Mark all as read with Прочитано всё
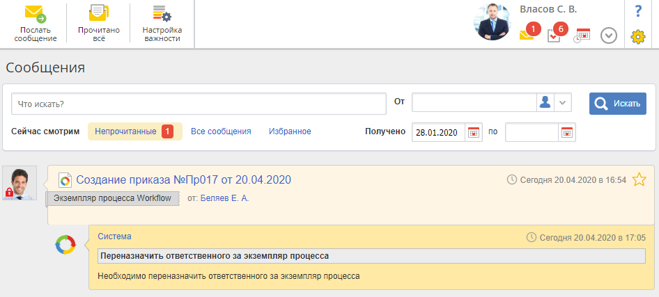 tap(99, 24)
